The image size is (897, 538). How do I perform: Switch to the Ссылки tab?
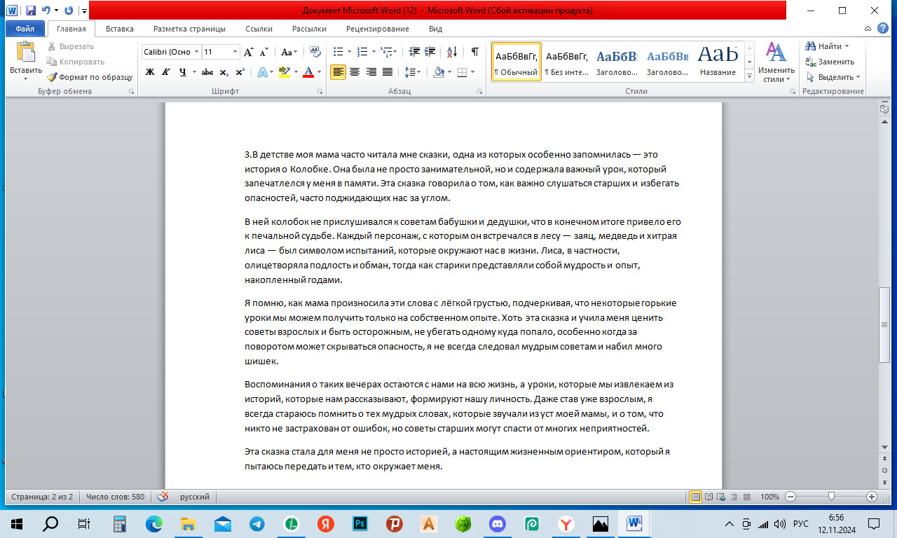point(259,29)
